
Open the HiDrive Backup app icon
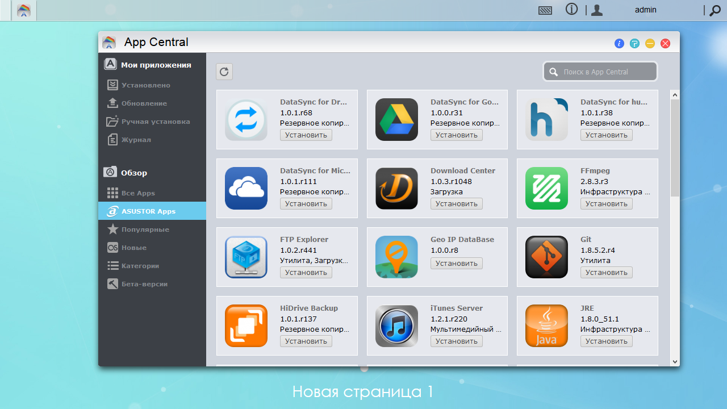click(x=246, y=325)
